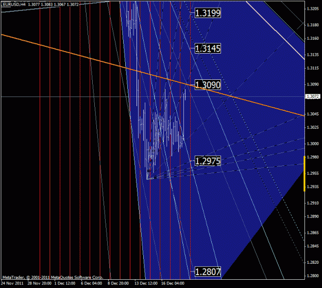Image resolution: width=322 pixels, height=288 pixels.
Task: Click the OHLC quote 1.3077 in chart header
Action: point(33,4)
